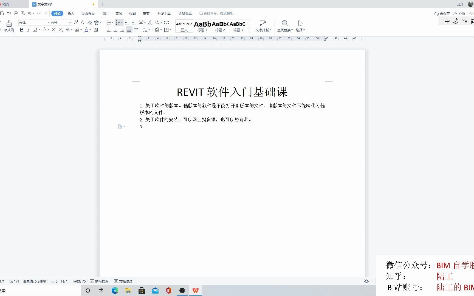Expand quick access toolbar customize arrow
The image size is (474, 296).
tap(46, 13)
